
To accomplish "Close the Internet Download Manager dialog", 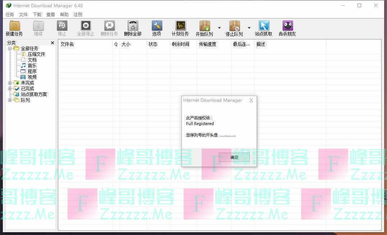I will (x=251, y=100).
